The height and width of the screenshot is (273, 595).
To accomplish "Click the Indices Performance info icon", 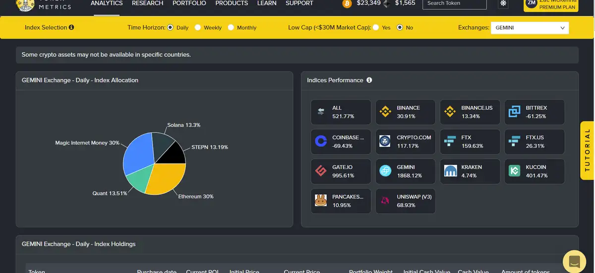I will tap(369, 80).
